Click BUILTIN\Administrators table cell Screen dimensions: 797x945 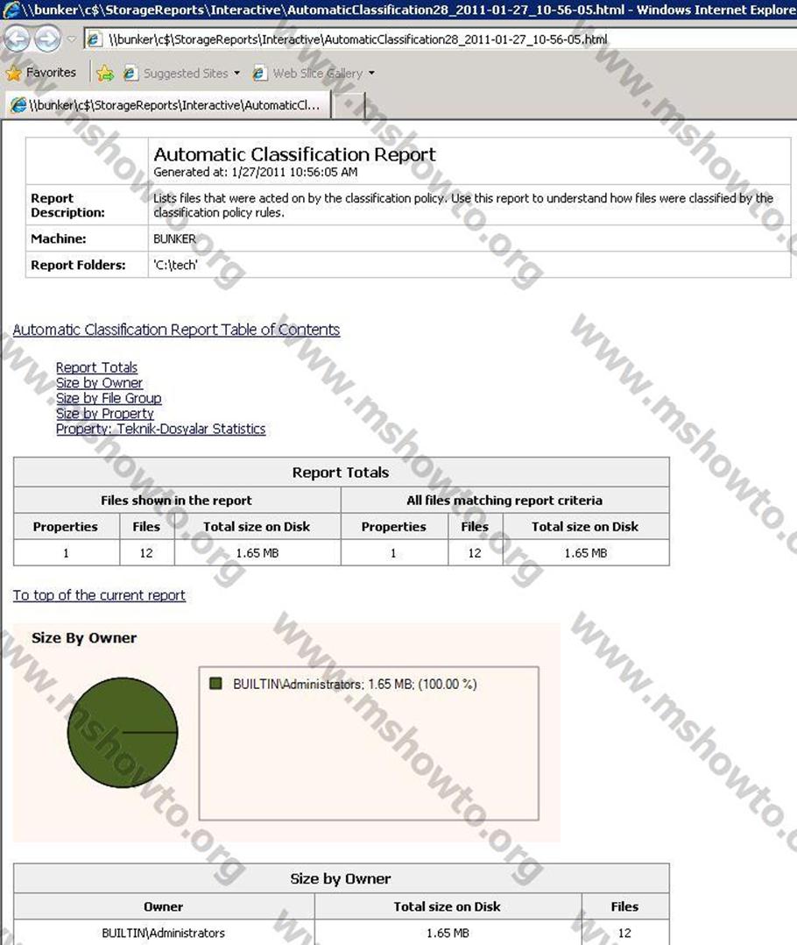click(x=164, y=933)
